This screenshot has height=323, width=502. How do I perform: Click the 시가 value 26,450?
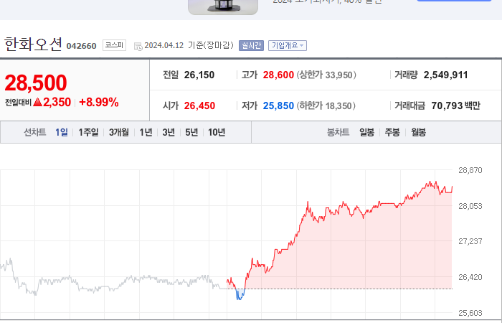(x=199, y=106)
